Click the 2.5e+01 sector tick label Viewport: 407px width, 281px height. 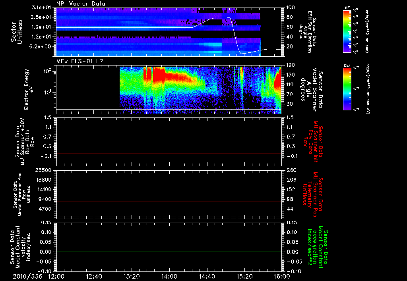[41, 17]
